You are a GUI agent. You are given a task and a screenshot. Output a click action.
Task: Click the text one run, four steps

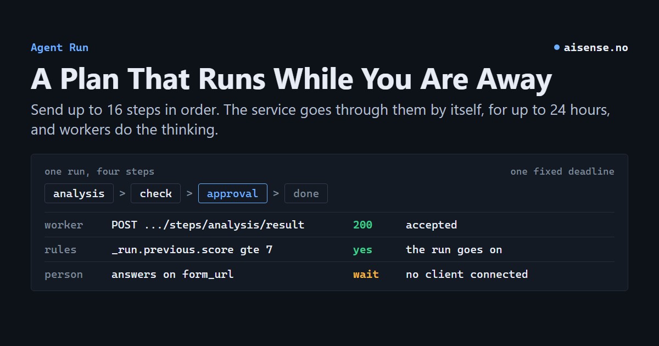99,171
